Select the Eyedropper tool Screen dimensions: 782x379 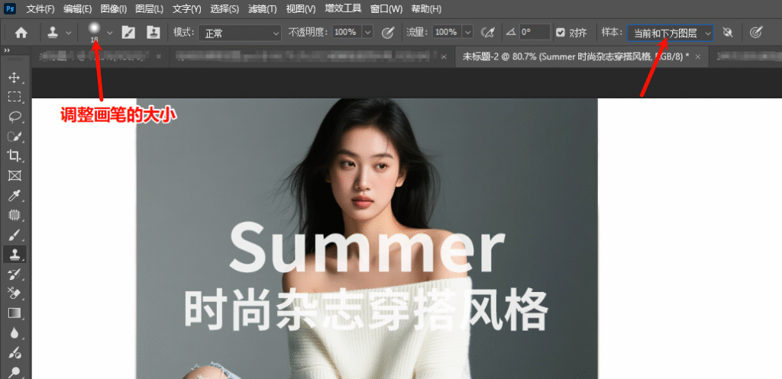[x=15, y=195]
